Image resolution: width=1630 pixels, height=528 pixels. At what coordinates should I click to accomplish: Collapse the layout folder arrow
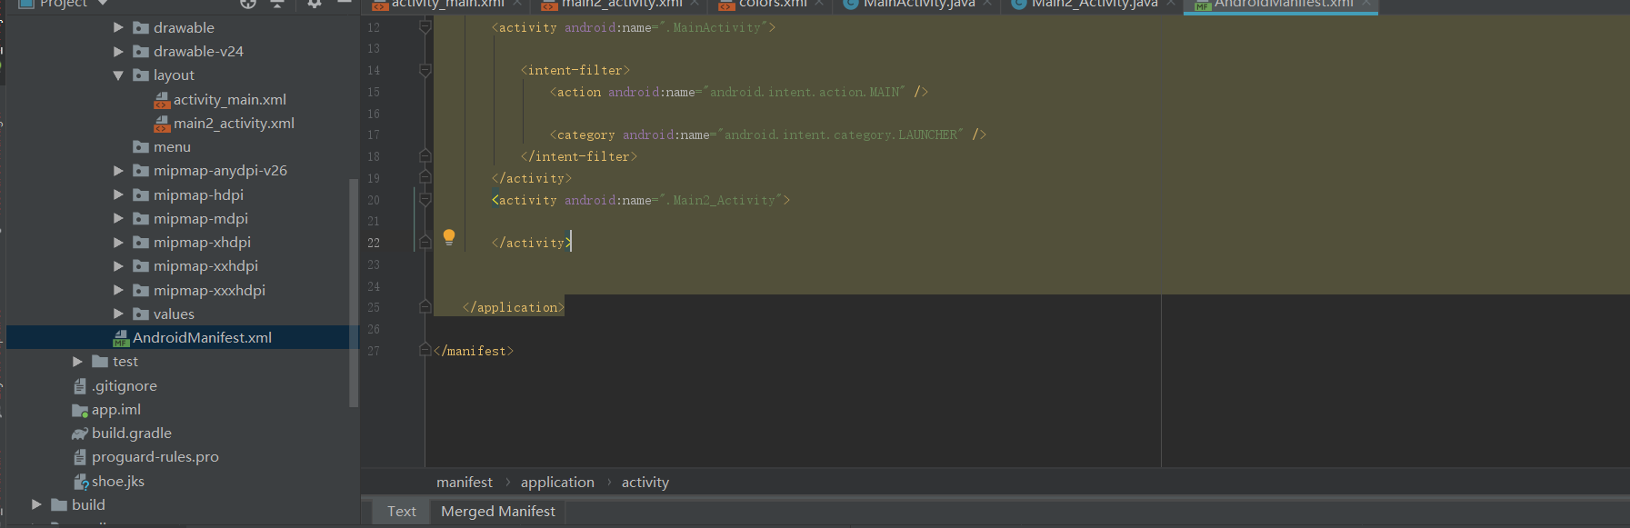coord(118,75)
